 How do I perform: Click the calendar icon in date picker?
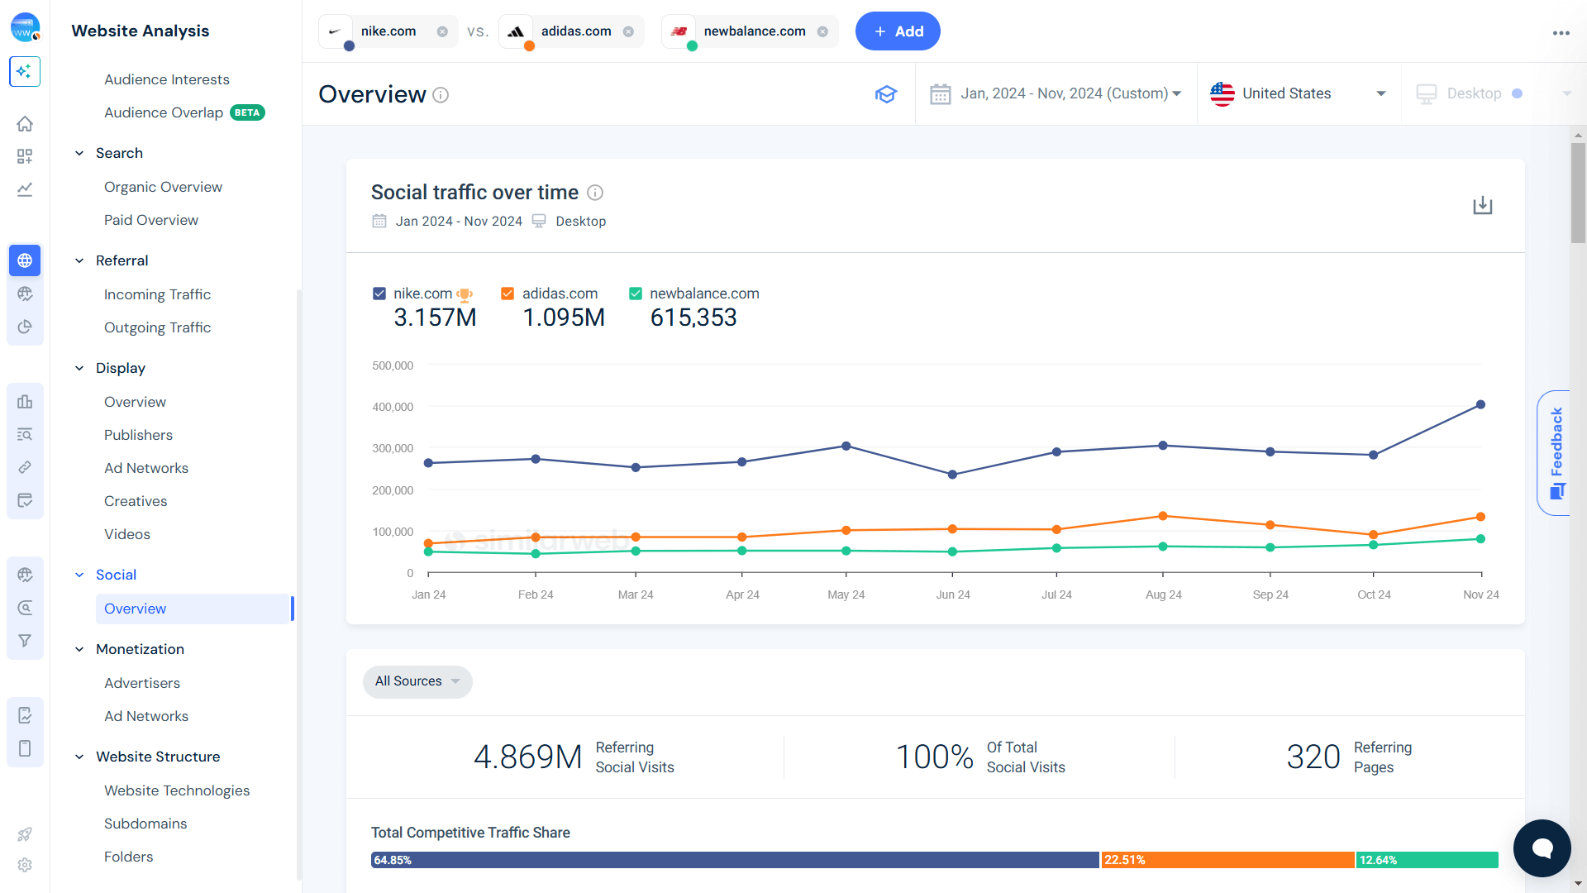940,93
